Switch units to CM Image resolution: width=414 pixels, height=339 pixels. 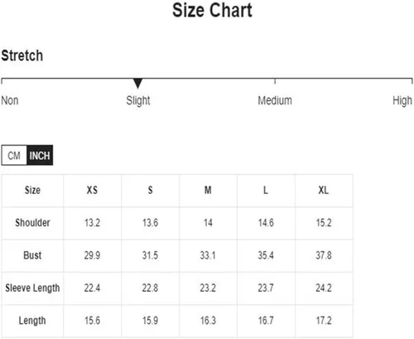pos(14,155)
